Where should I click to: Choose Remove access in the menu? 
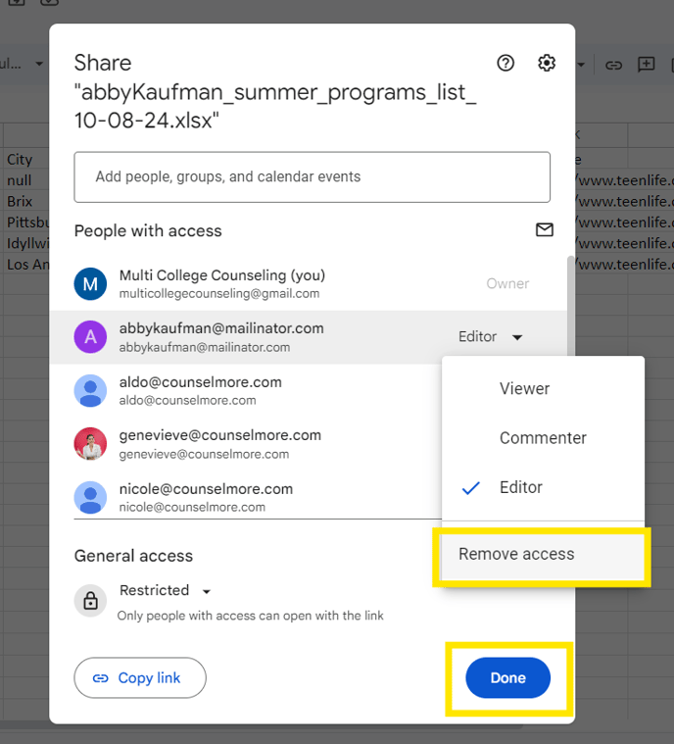(x=516, y=554)
